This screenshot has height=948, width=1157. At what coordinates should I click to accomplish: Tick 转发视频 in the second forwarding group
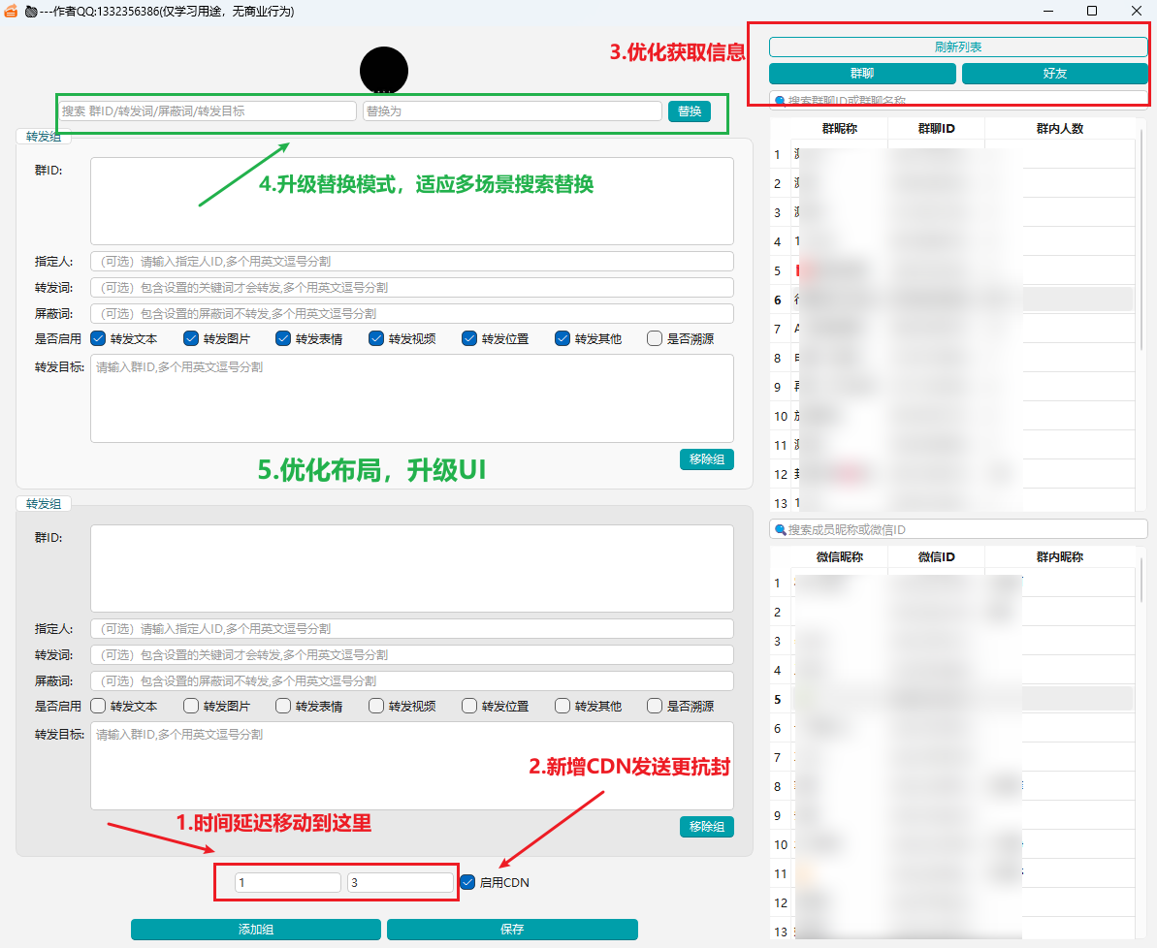click(x=376, y=706)
